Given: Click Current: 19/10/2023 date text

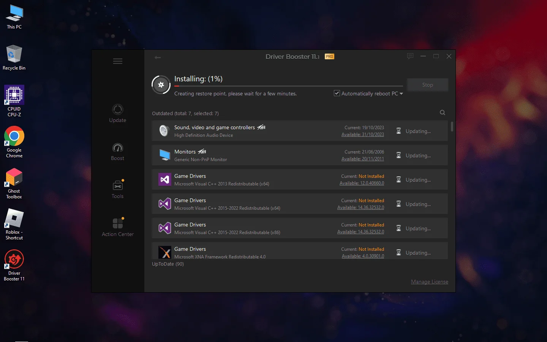Looking at the screenshot, I should 364,128.
